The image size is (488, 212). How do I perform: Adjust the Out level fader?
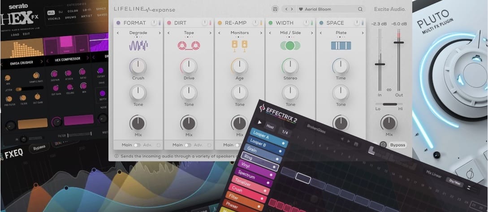399,42
